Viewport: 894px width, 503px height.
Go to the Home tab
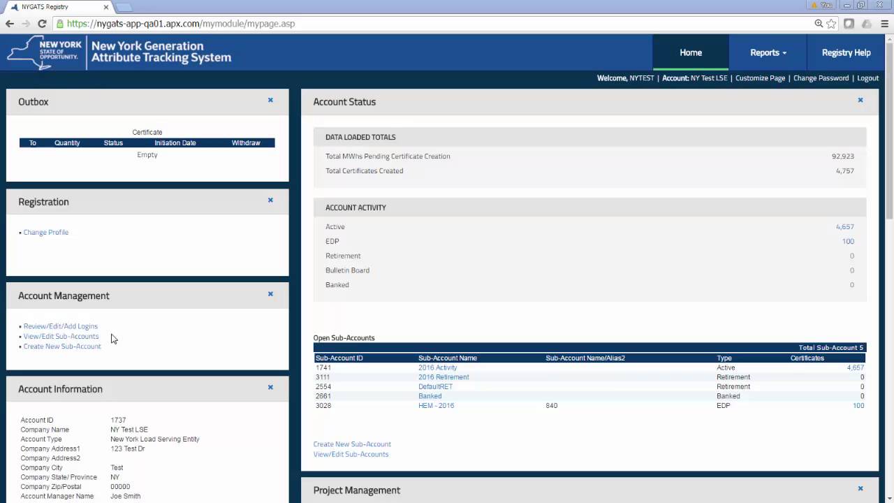(691, 52)
